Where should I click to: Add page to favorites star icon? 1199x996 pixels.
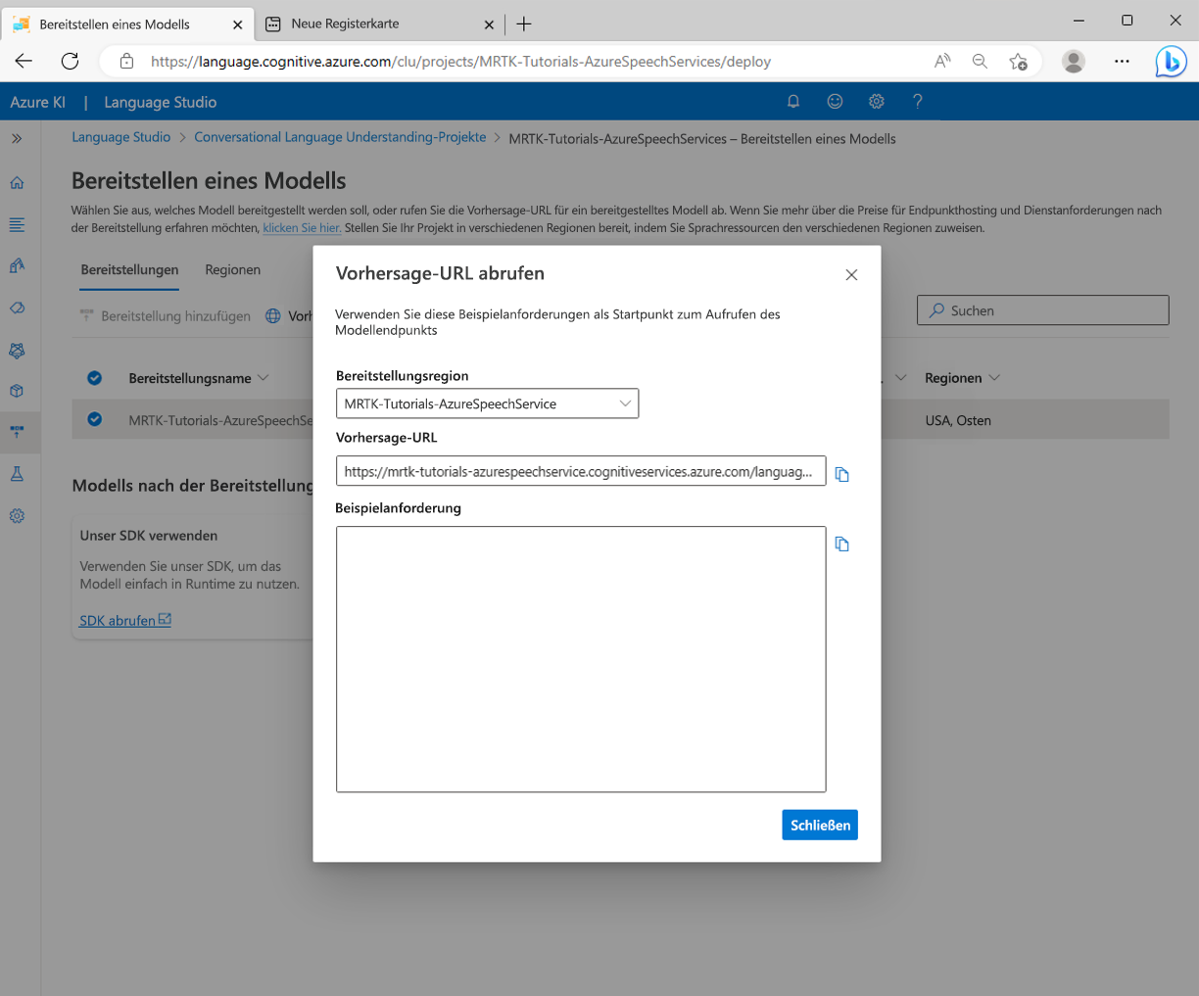1018,61
